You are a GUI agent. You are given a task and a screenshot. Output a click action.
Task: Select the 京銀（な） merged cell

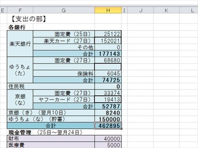coord(20,100)
